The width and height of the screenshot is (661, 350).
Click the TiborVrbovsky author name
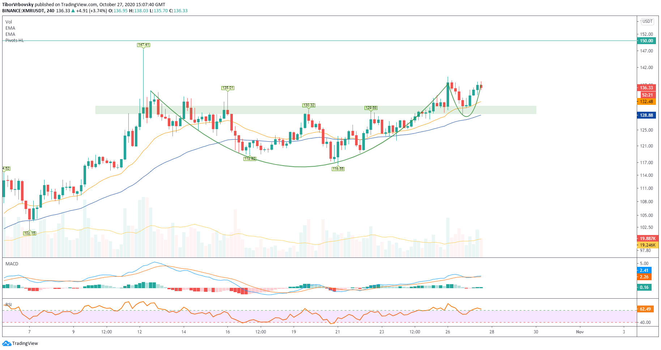pos(18,5)
